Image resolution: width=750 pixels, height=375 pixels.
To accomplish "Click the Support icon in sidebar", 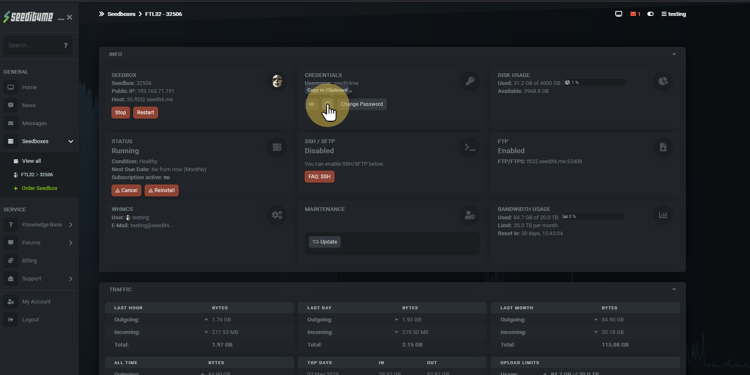I will [x=11, y=279].
